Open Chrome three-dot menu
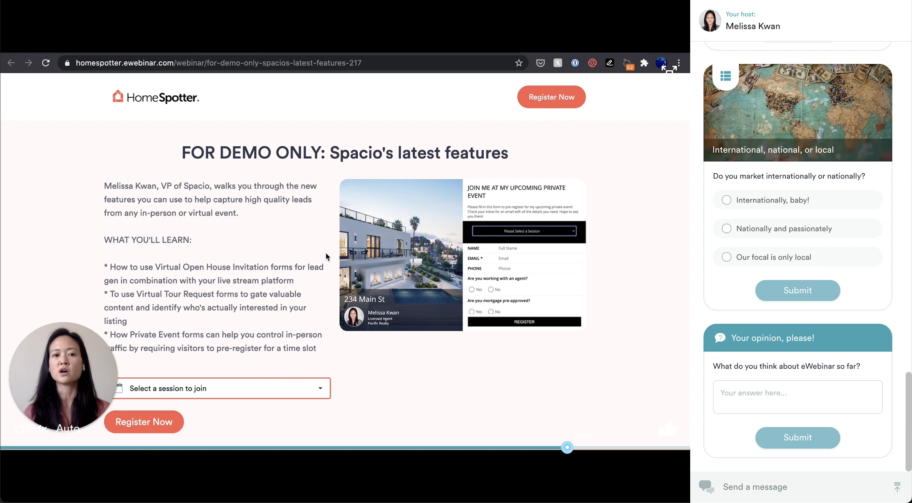 [x=679, y=63]
